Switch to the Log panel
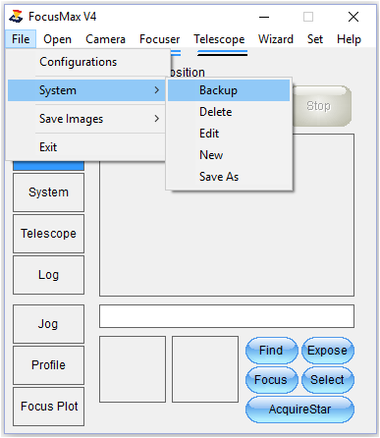380x438 pixels. 48,275
